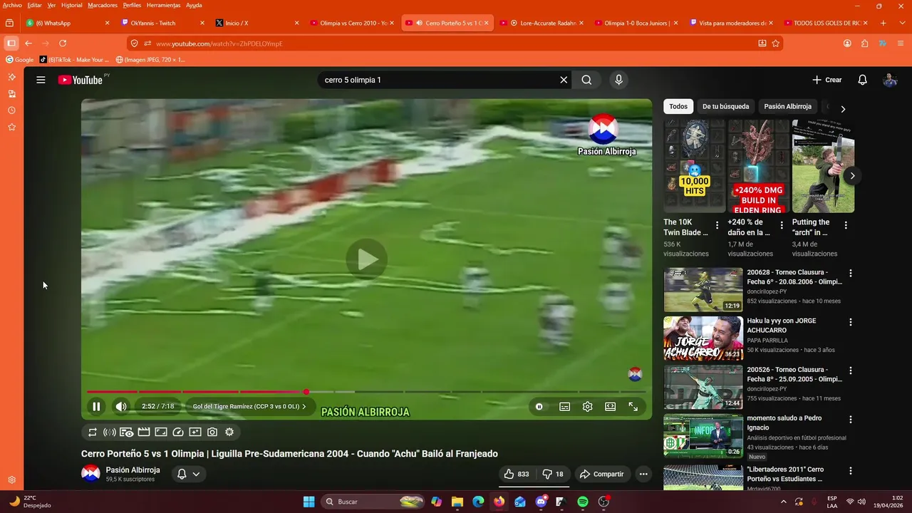
Task: Take a video screenshot camera icon
Action: (x=212, y=432)
